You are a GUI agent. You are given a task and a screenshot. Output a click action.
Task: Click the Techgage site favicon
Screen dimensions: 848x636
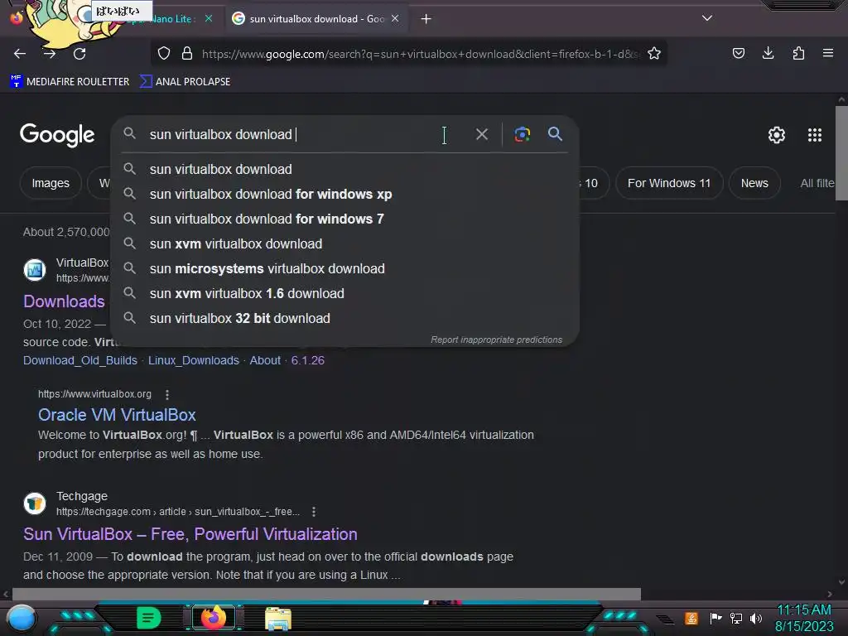35,503
